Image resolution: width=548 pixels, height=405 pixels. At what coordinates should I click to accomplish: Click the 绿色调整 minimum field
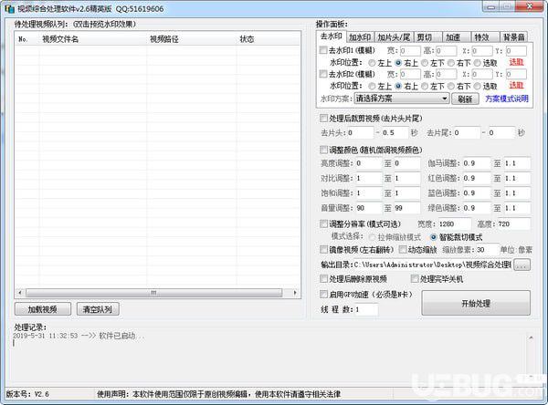click(477, 208)
